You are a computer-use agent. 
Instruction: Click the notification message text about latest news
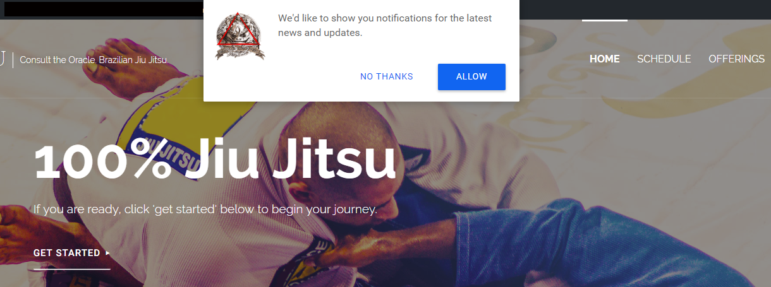click(x=385, y=25)
